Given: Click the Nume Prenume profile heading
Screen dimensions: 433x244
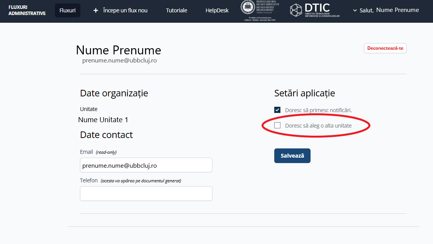Looking at the screenshot, I should (119, 50).
